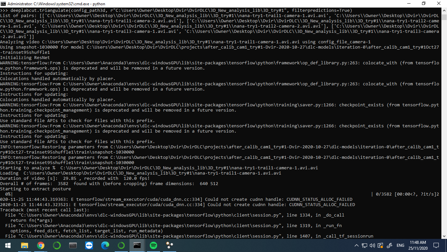This screenshot has width=447, height=252.
Task: Open Spotify from the taskbar
Action: (x=153, y=245)
